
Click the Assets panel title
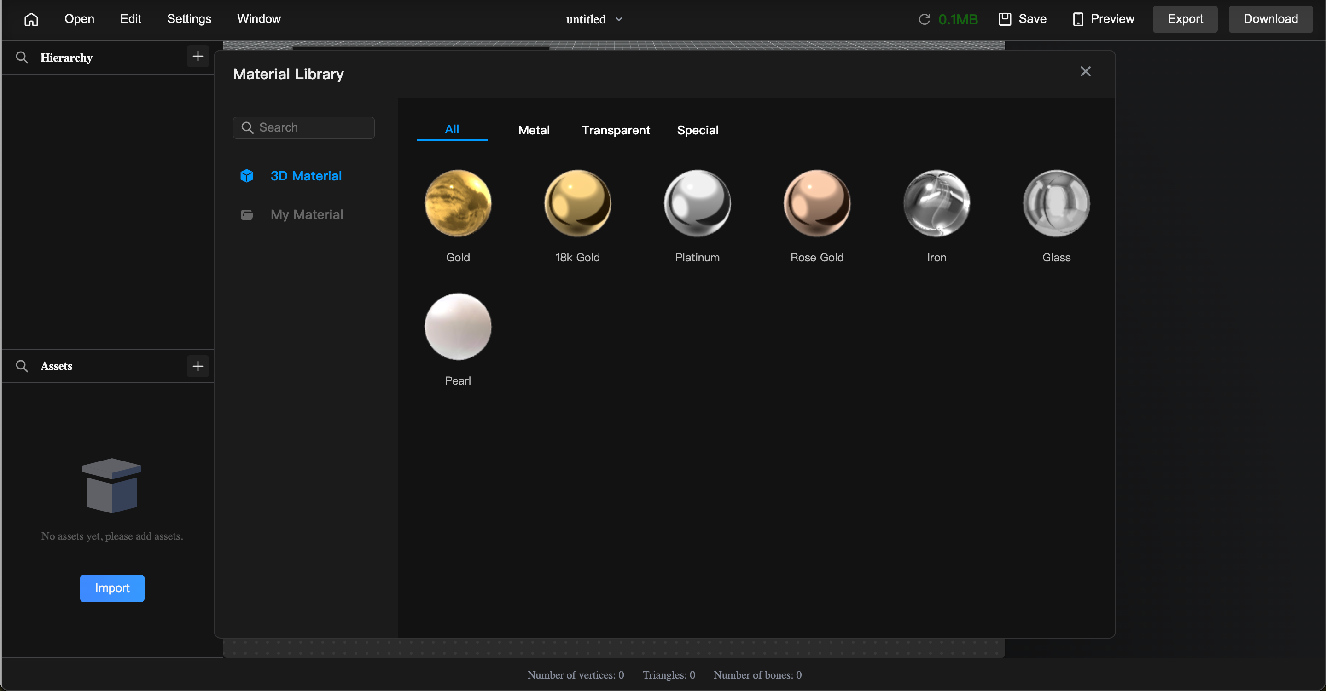(57, 366)
